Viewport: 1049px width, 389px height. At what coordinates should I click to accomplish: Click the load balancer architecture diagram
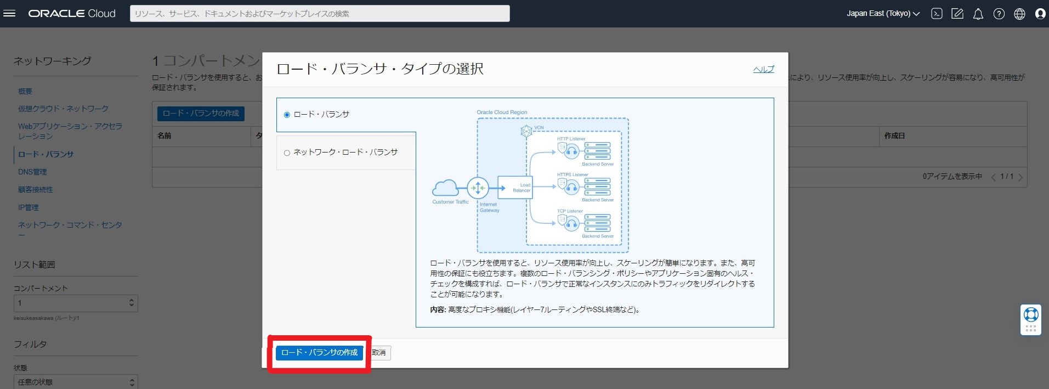pyautogui.click(x=530, y=181)
